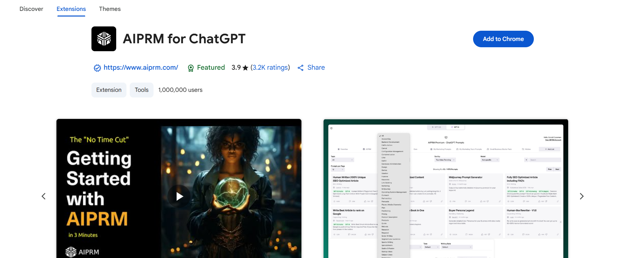Image resolution: width=619 pixels, height=258 pixels.
Task: Click the AIPRM for ChatGPT title
Action: click(184, 39)
